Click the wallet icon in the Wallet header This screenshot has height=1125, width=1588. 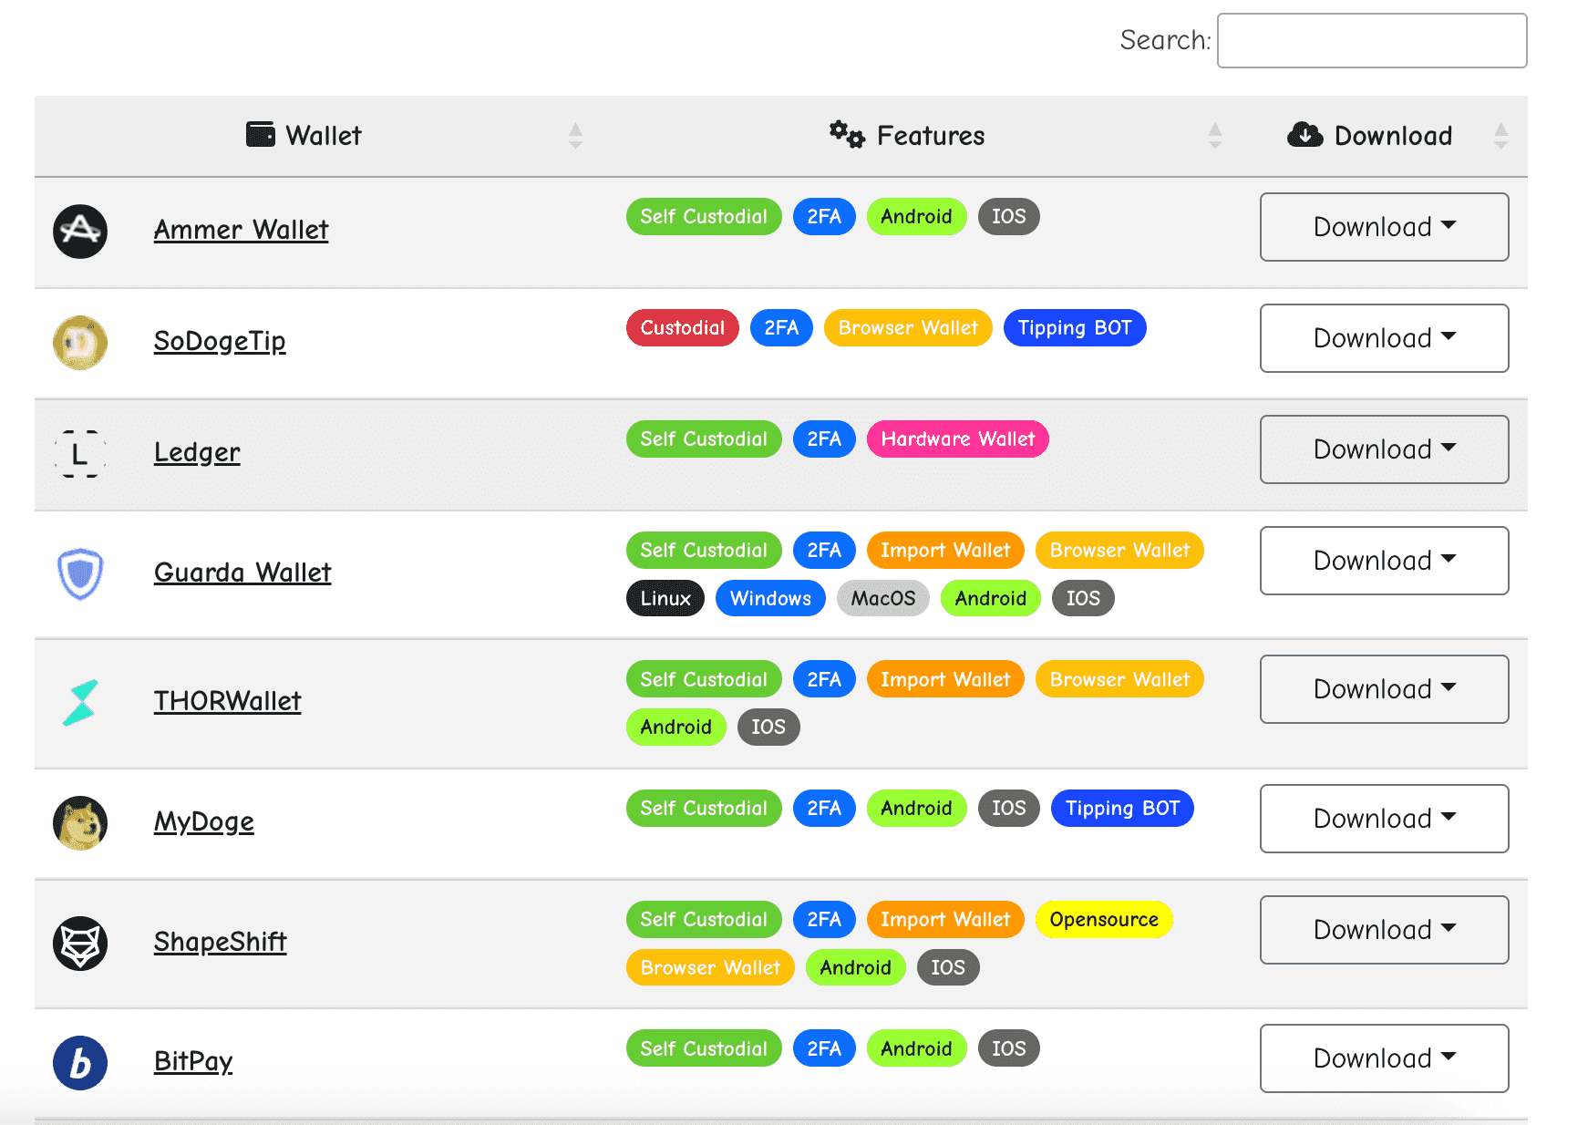261,135
